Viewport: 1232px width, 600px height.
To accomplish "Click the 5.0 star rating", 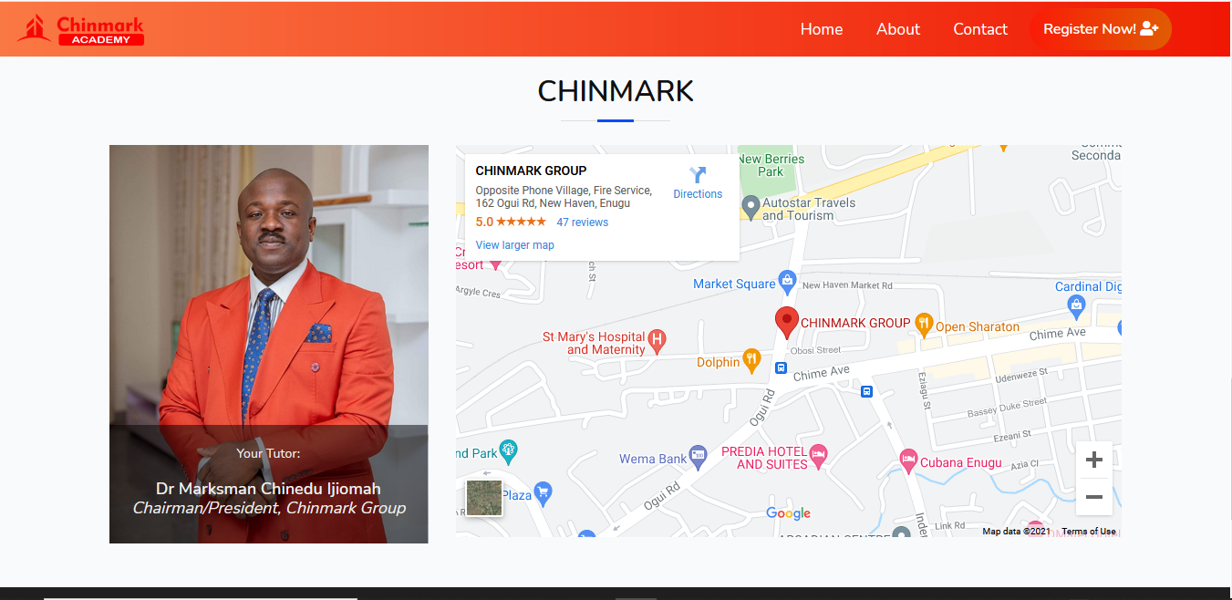I will point(511,222).
